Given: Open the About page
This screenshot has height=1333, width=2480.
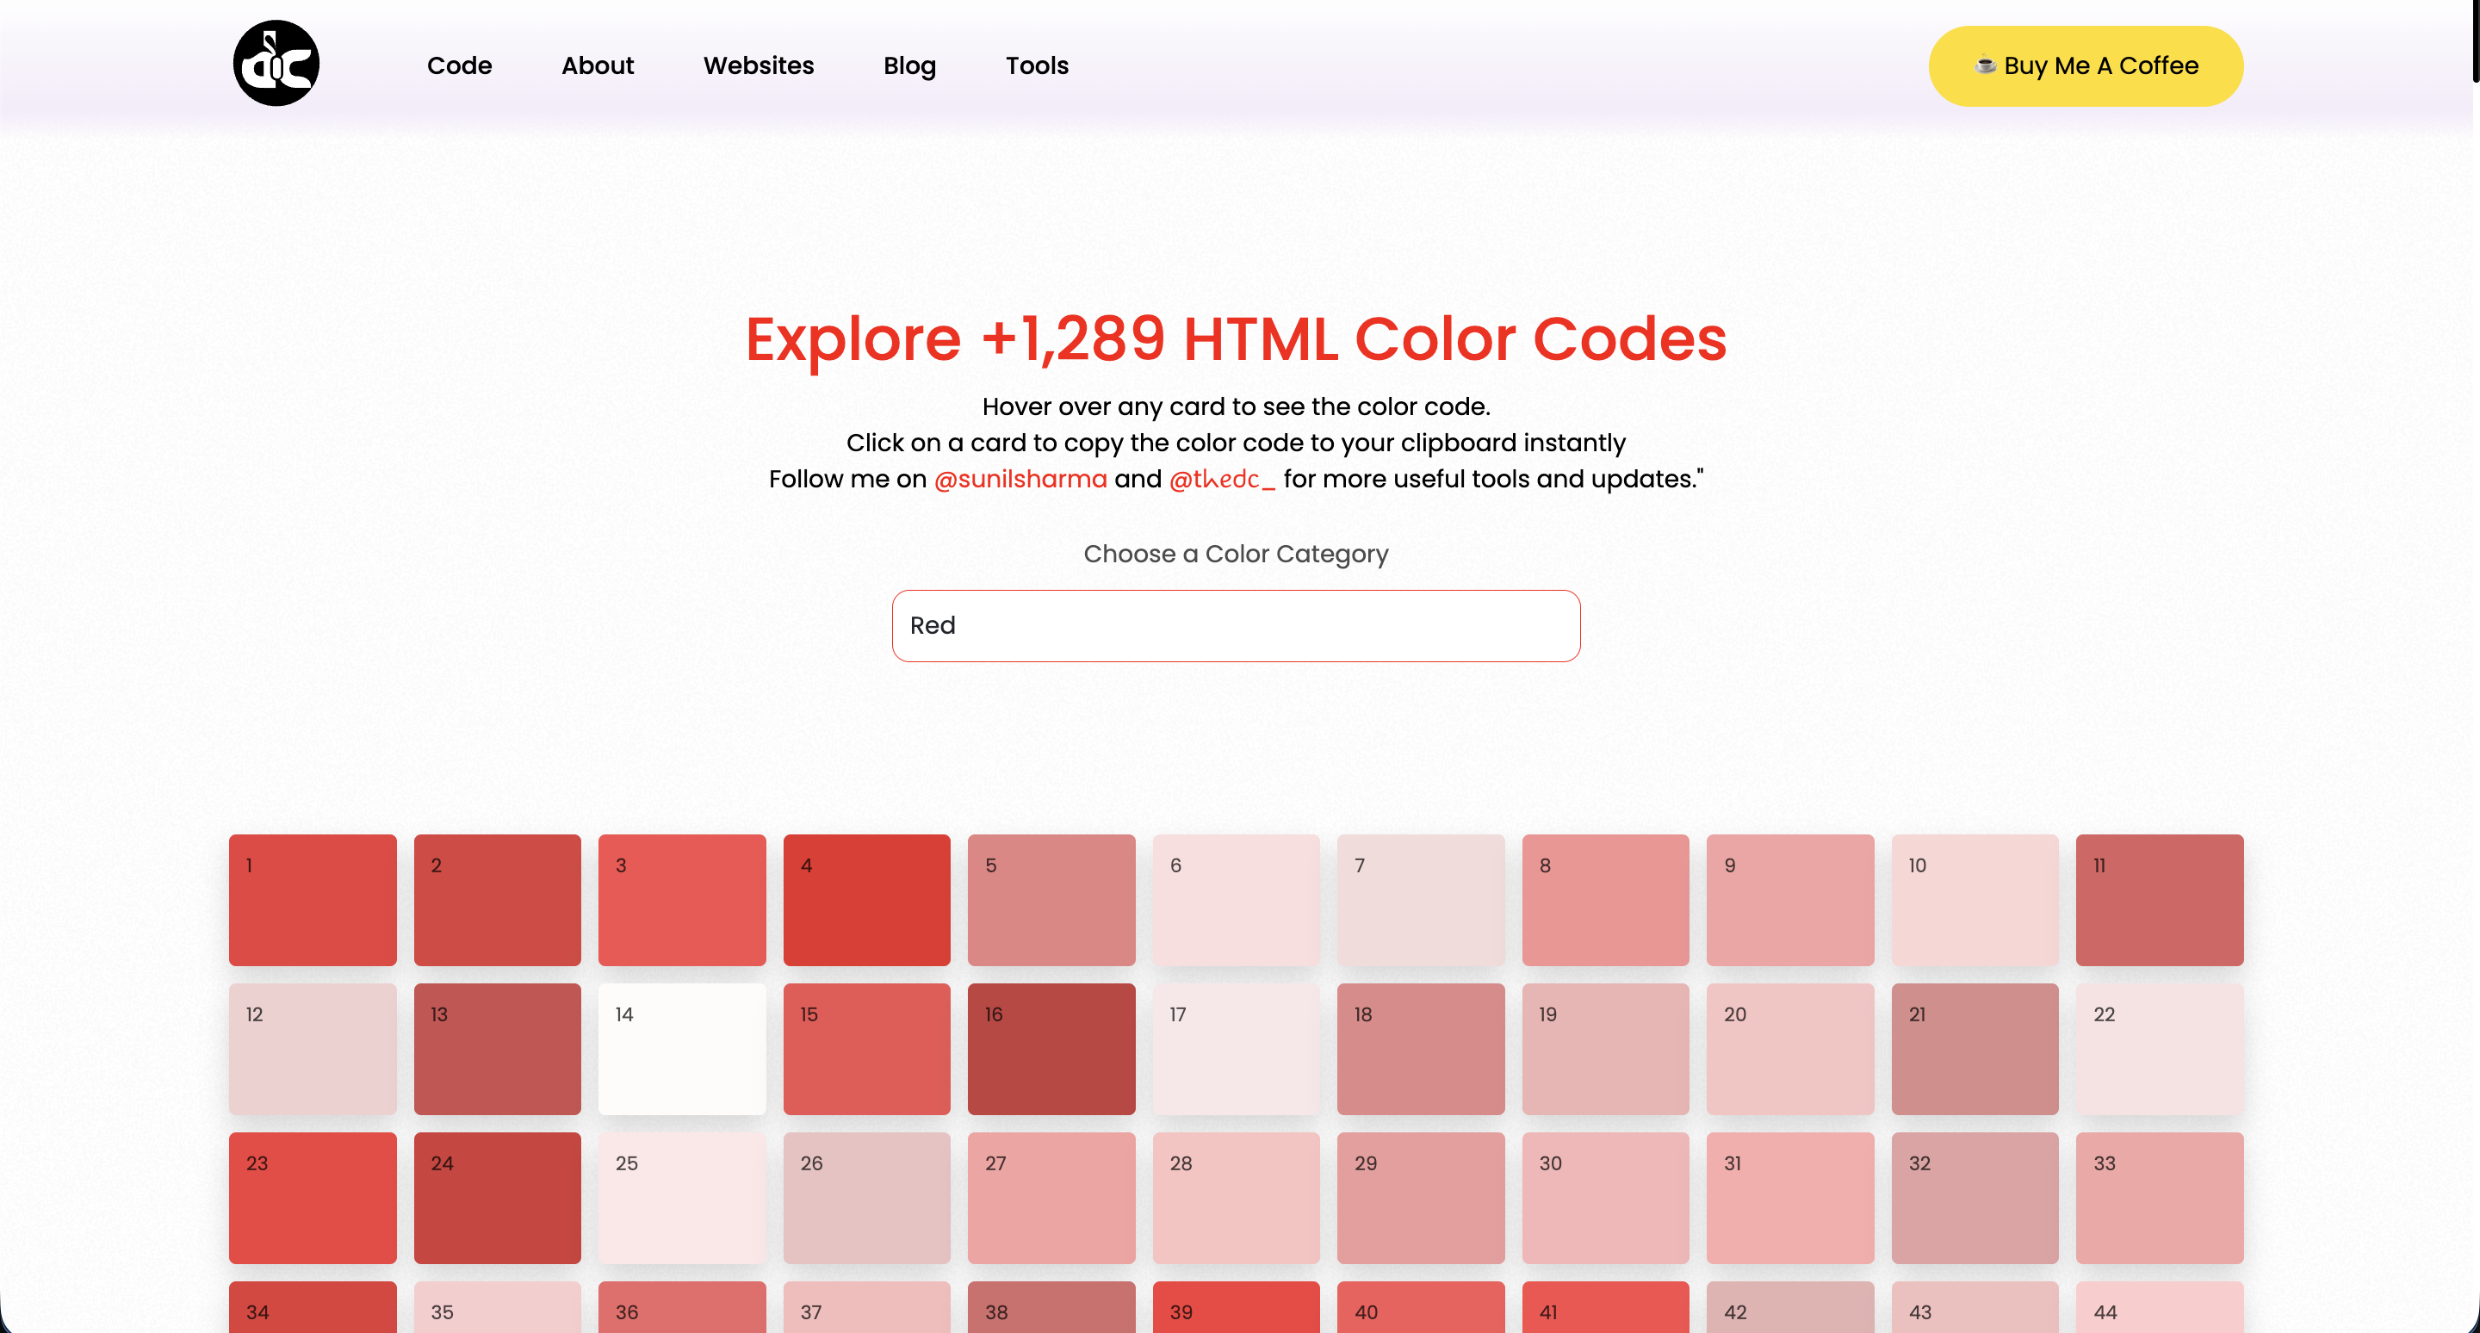Looking at the screenshot, I should pos(597,65).
